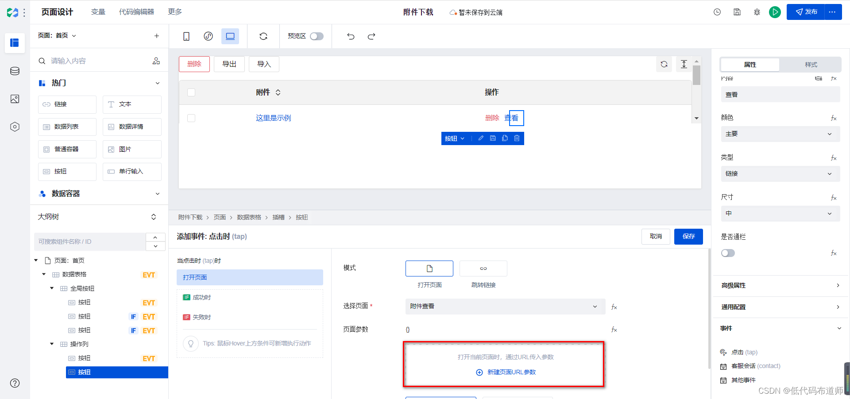The height and width of the screenshot is (399, 850).
Task: Switch to the 属性 tab
Action: (750, 65)
